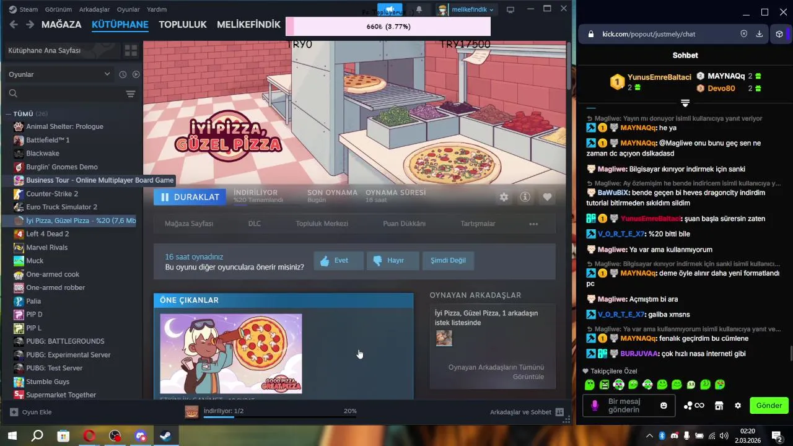Go to MAĞAZA tab
Image resolution: width=793 pixels, height=446 pixels.
(61, 24)
